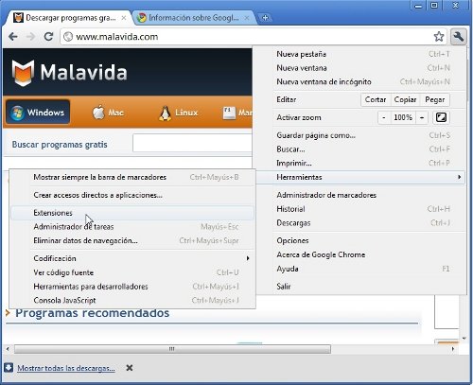Bookmark this page with the star icon
The width and height of the screenshot is (473, 385).
tap(439, 37)
